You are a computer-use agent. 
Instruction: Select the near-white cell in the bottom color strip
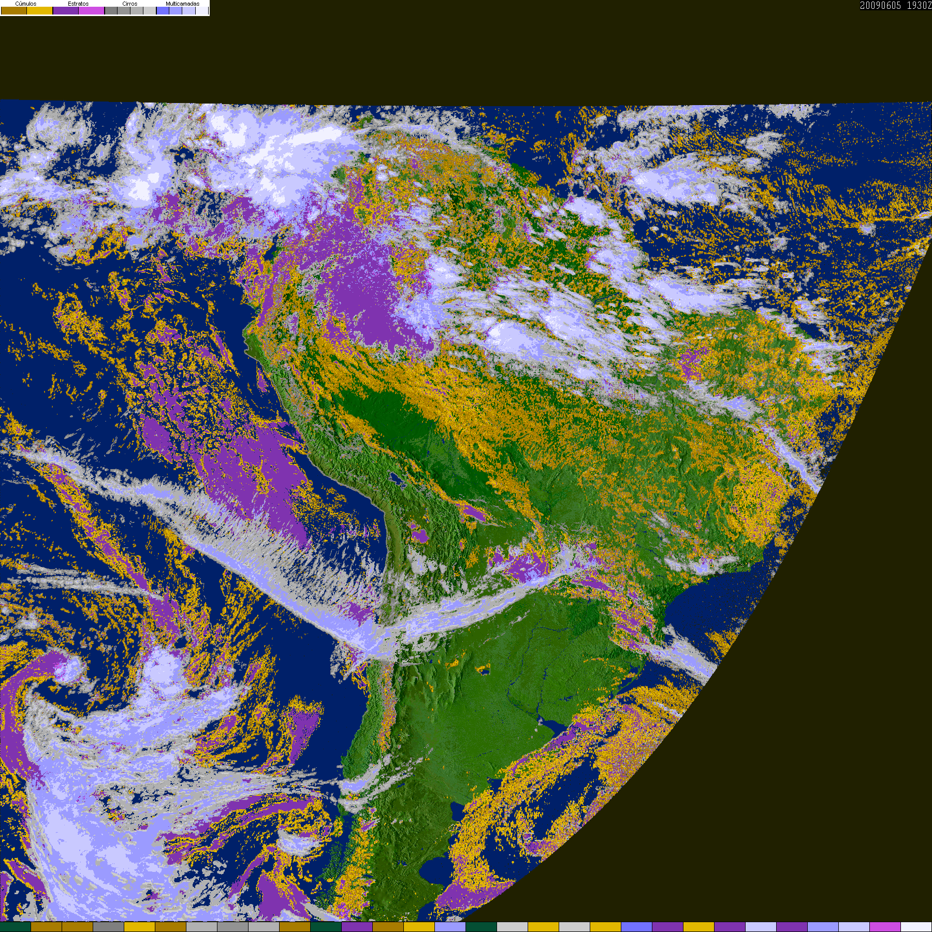pyautogui.click(x=916, y=927)
